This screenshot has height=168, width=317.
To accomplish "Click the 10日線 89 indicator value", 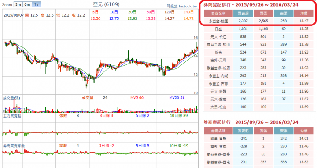I will [179, 116].
